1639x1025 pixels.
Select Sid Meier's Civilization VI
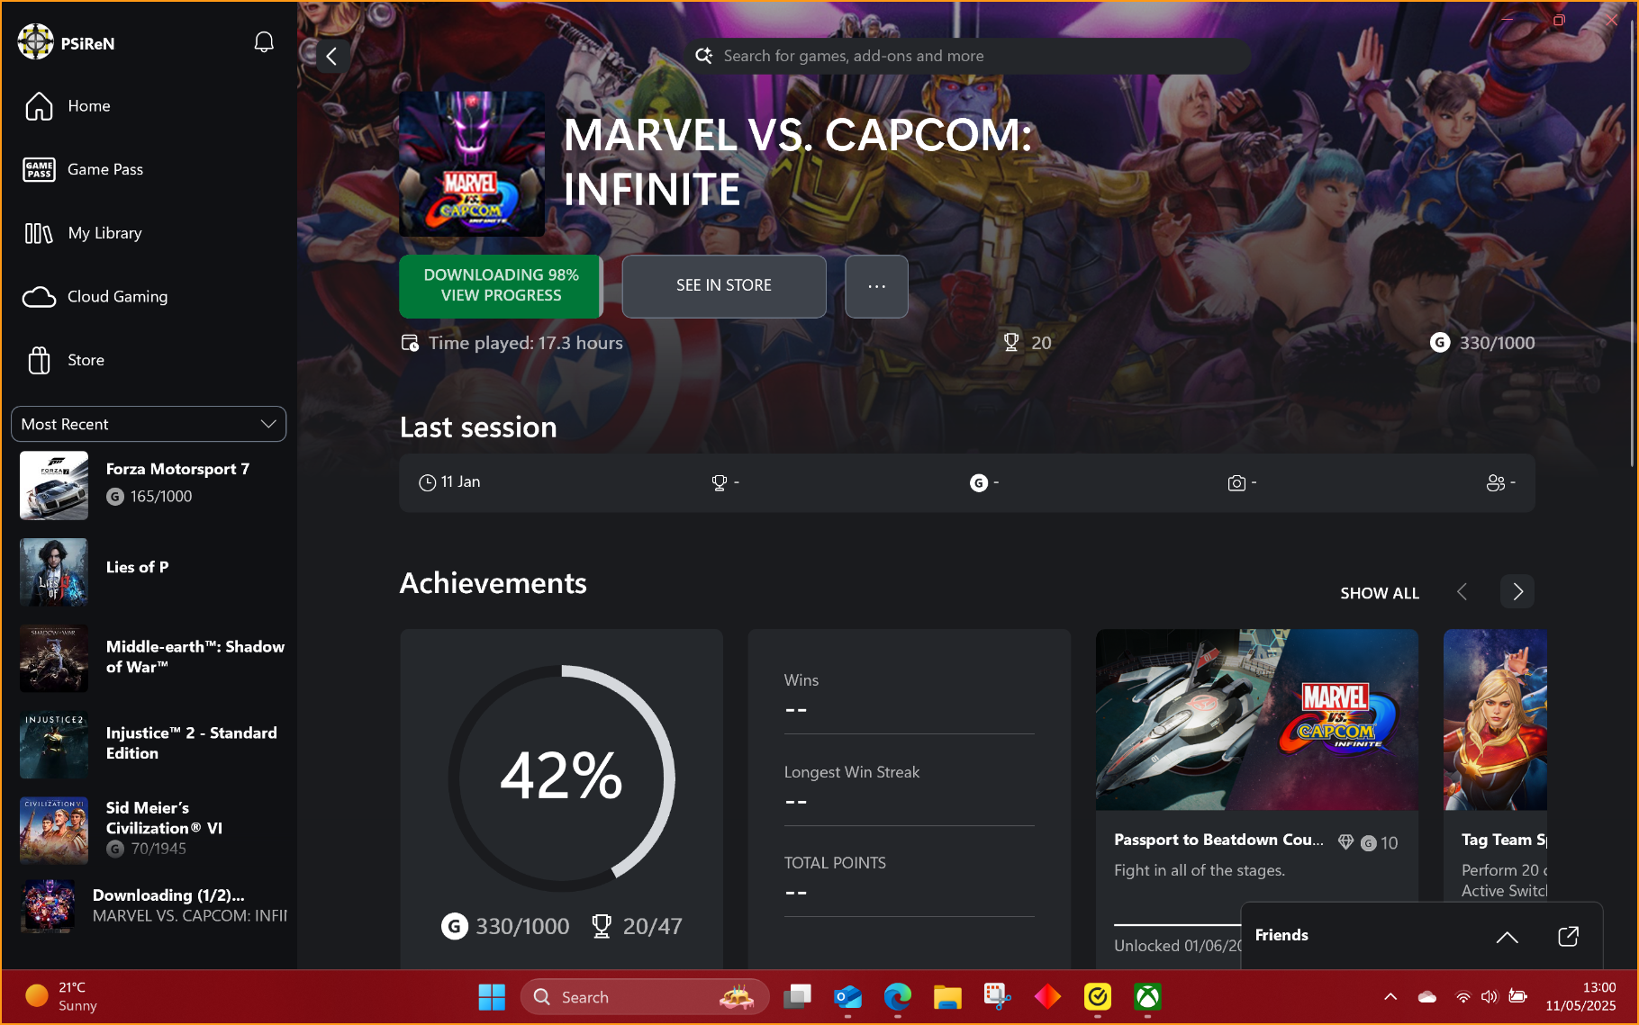(149, 830)
